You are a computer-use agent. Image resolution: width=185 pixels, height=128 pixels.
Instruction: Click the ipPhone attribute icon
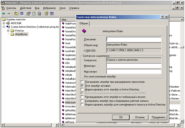(63, 122)
